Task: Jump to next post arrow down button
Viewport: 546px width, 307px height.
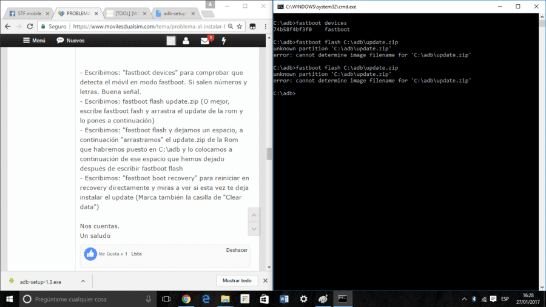Action: (254, 229)
